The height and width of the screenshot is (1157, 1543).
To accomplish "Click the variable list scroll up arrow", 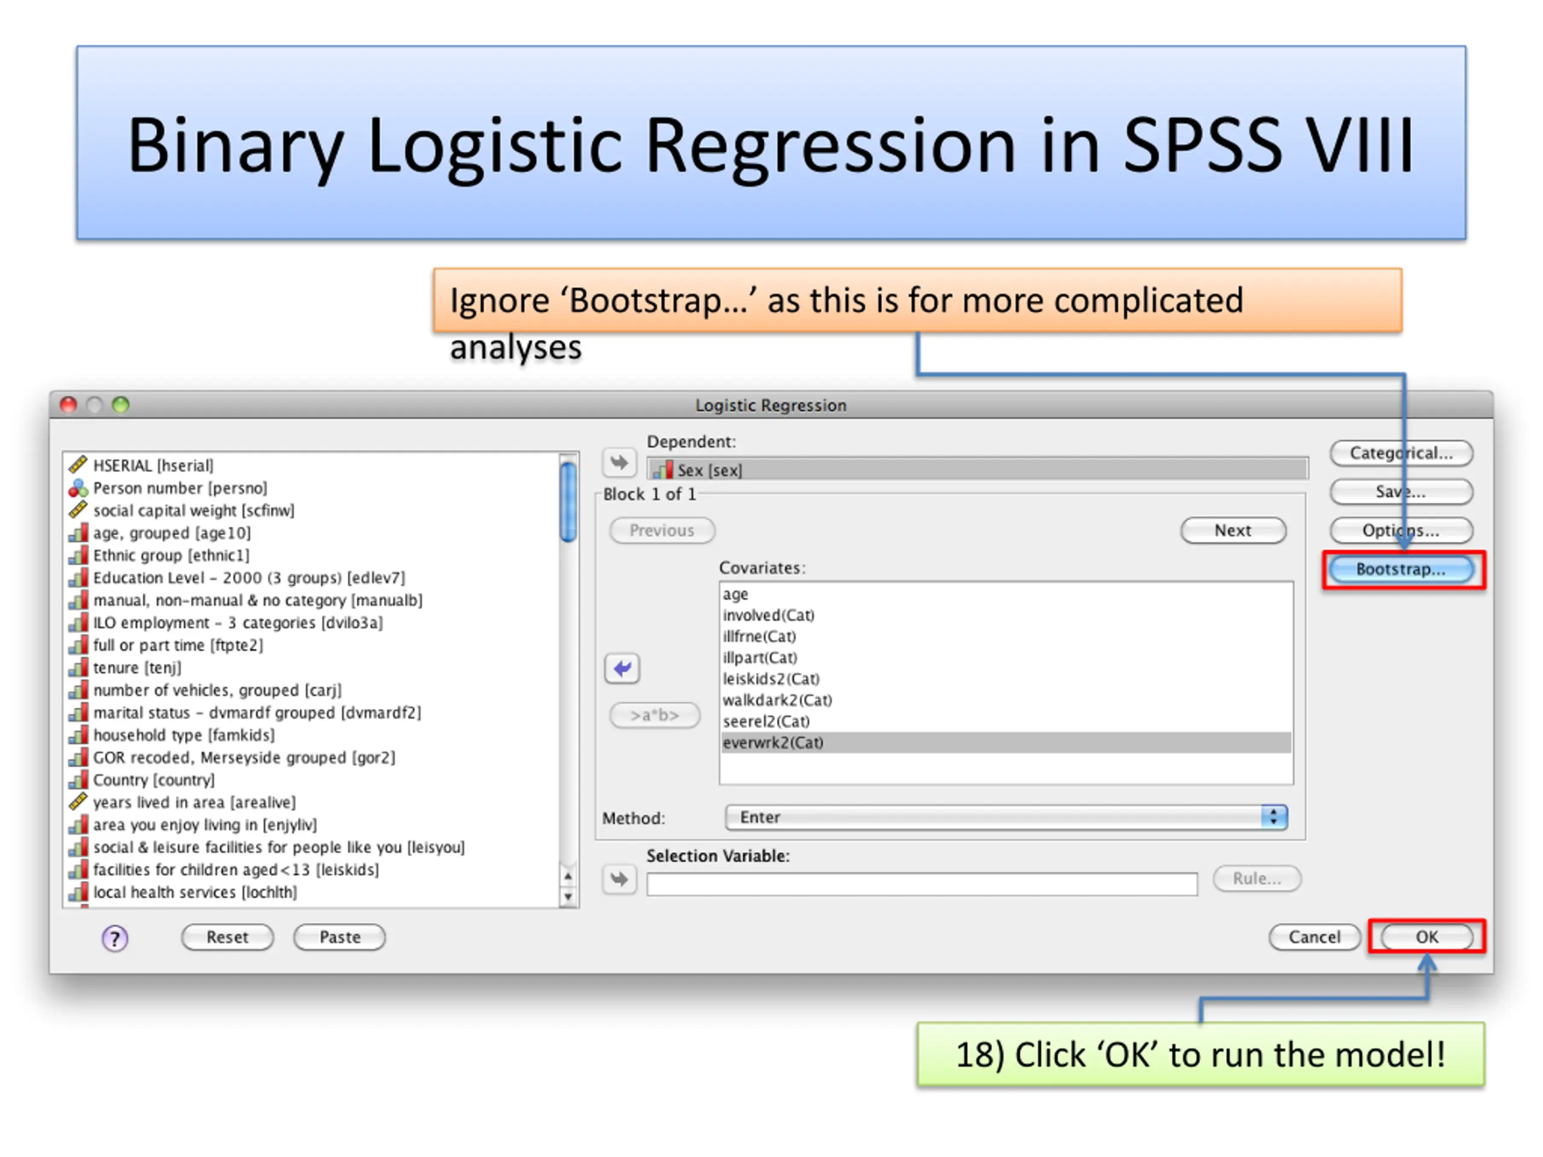I will click(568, 876).
